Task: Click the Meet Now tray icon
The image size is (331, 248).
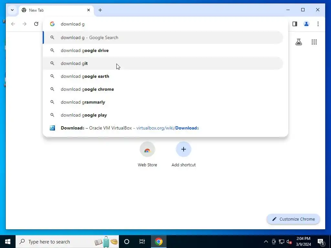Action: coord(274,242)
